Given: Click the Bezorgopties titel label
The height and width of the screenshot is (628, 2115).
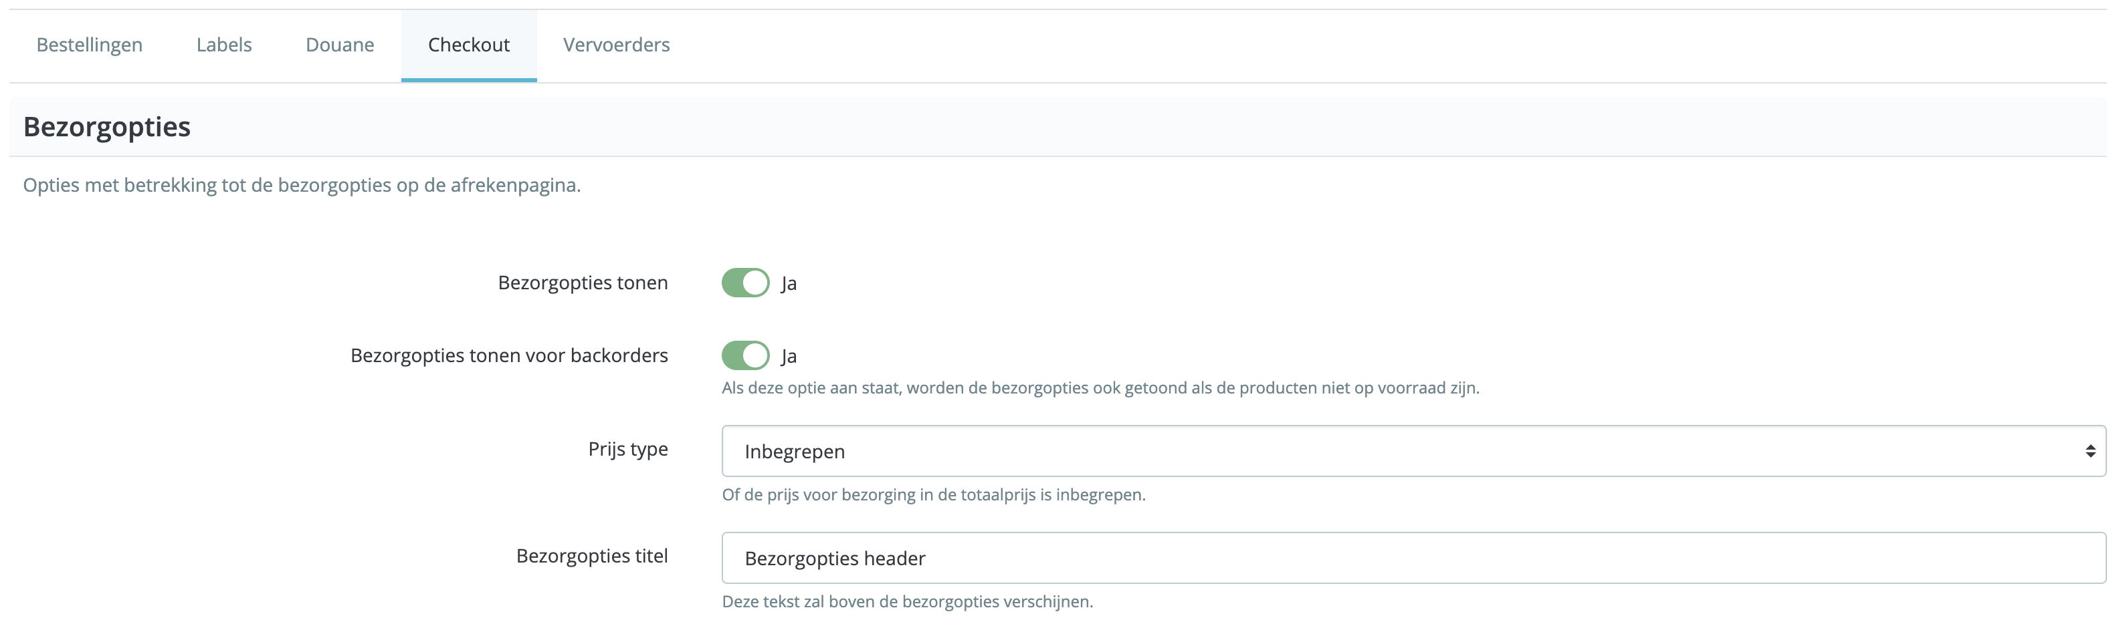Looking at the screenshot, I should tap(592, 555).
